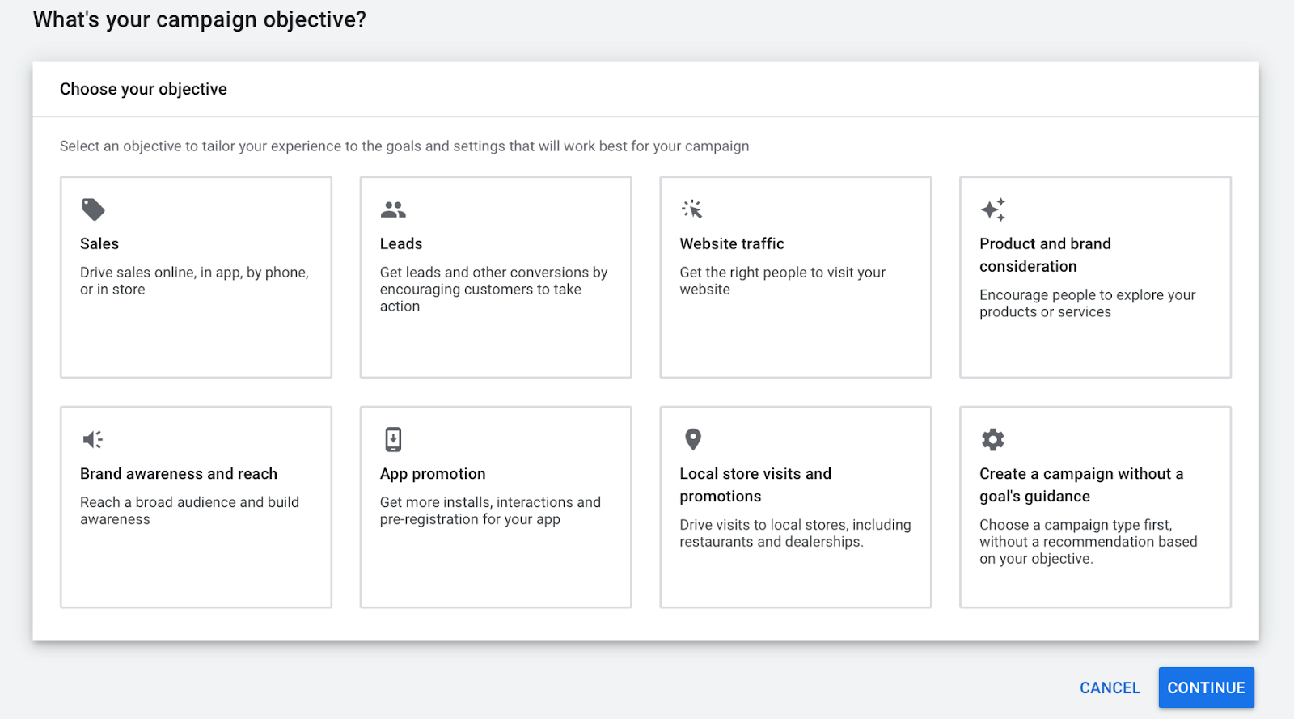Select the App promotion objective title
1294x719 pixels.
tap(433, 473)
